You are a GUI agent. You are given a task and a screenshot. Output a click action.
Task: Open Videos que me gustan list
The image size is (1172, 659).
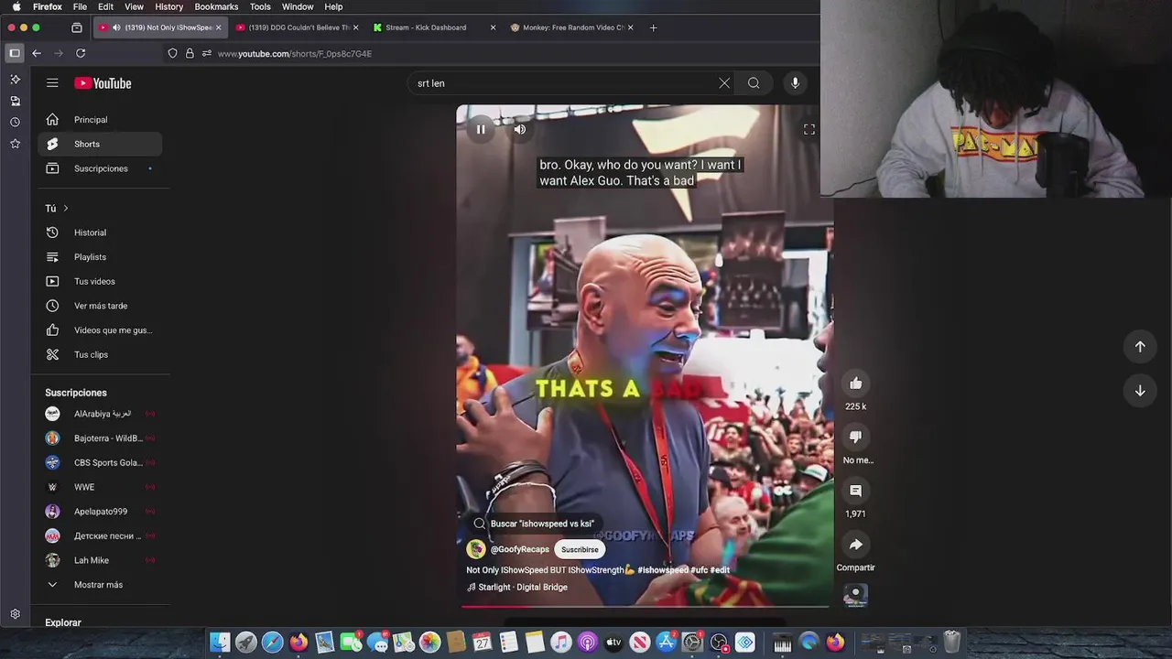tap(100, 330)
